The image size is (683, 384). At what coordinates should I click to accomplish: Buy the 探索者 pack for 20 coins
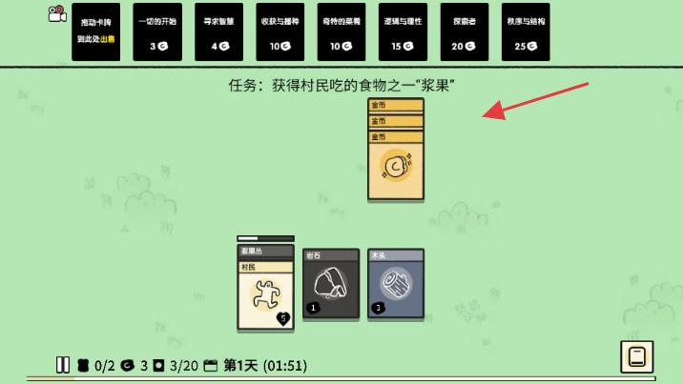[465, 31]
